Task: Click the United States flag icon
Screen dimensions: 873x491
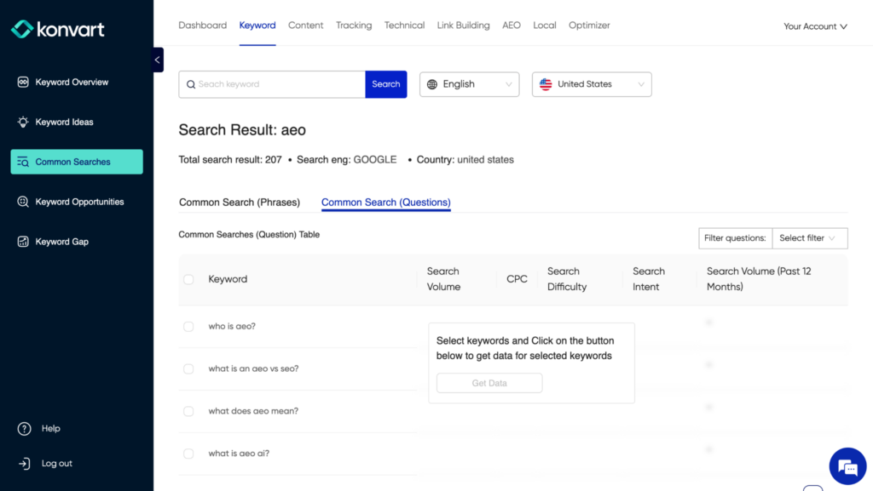Action: tap(546, 84)
